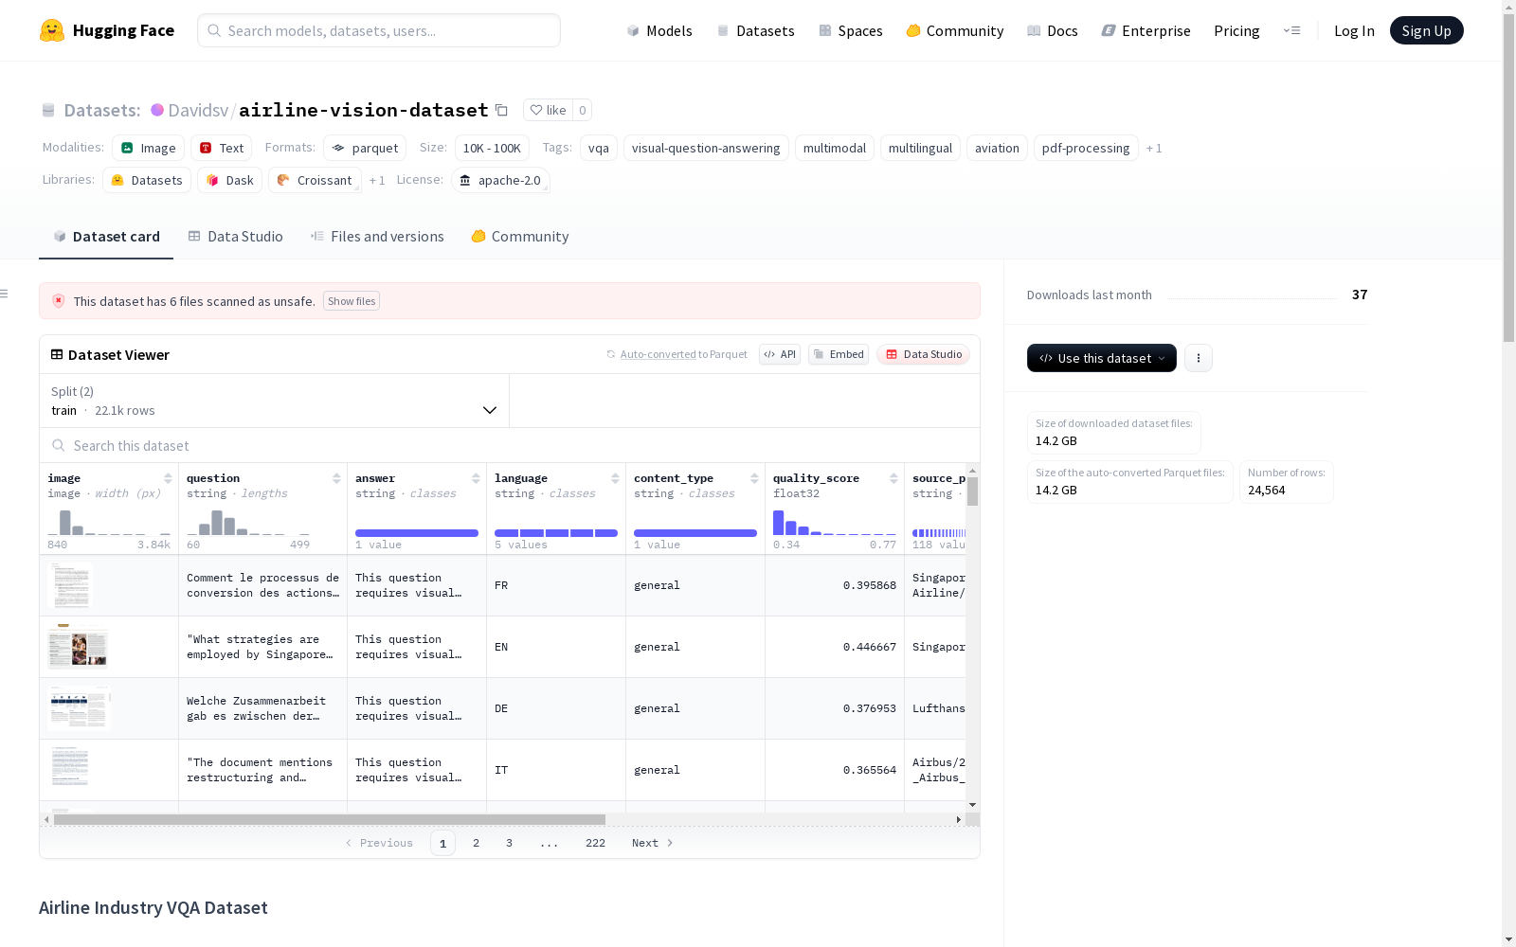Expand the apache-2.0 license tag

click(x=500, y=180)
